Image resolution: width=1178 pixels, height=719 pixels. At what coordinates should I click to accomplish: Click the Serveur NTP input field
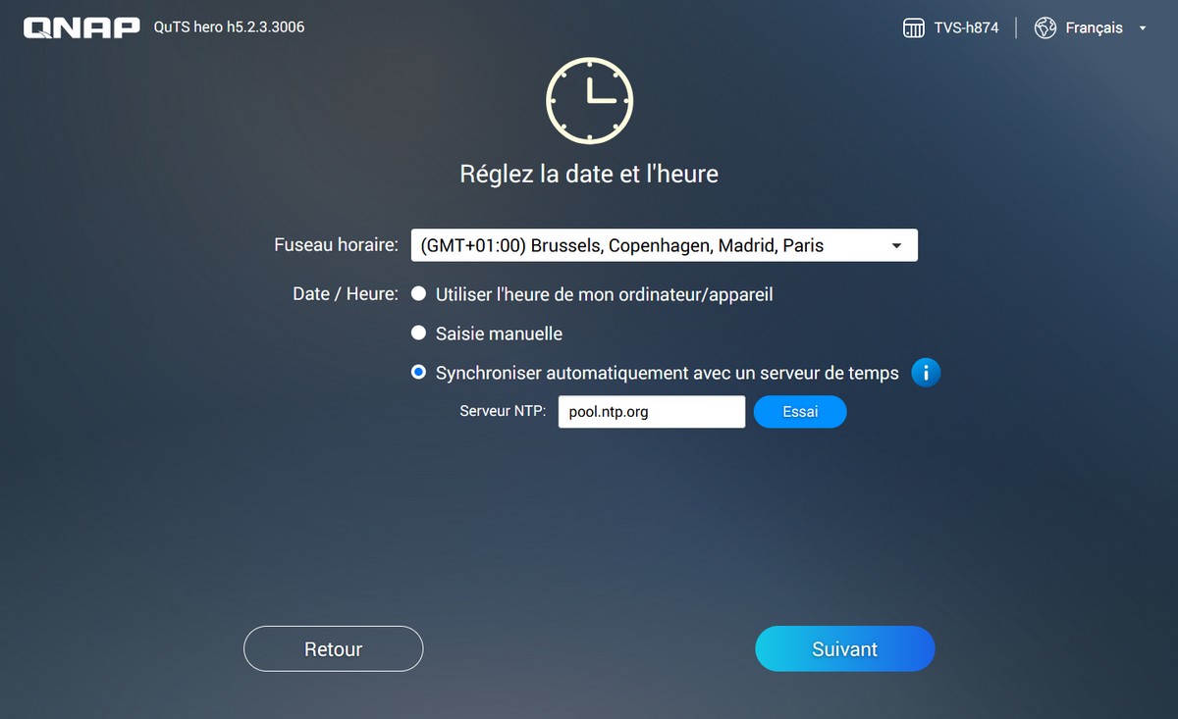point(651,412)
